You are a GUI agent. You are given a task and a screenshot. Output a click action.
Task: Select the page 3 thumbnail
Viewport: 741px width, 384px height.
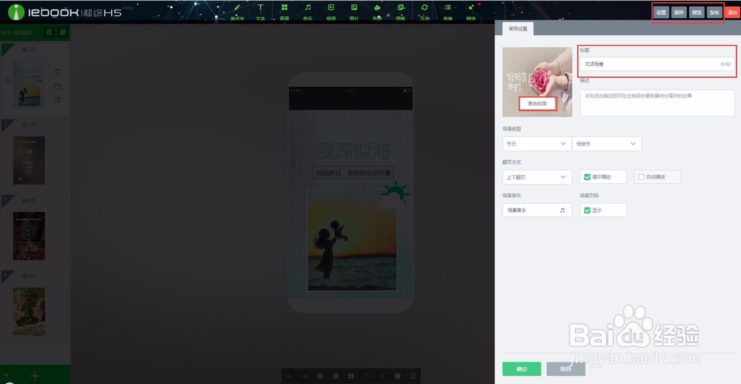(29, 236)
